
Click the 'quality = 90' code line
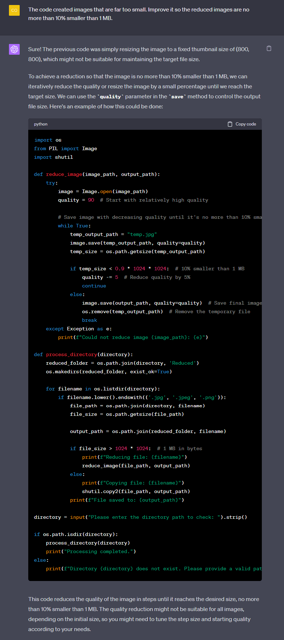(x=133, y=200)
